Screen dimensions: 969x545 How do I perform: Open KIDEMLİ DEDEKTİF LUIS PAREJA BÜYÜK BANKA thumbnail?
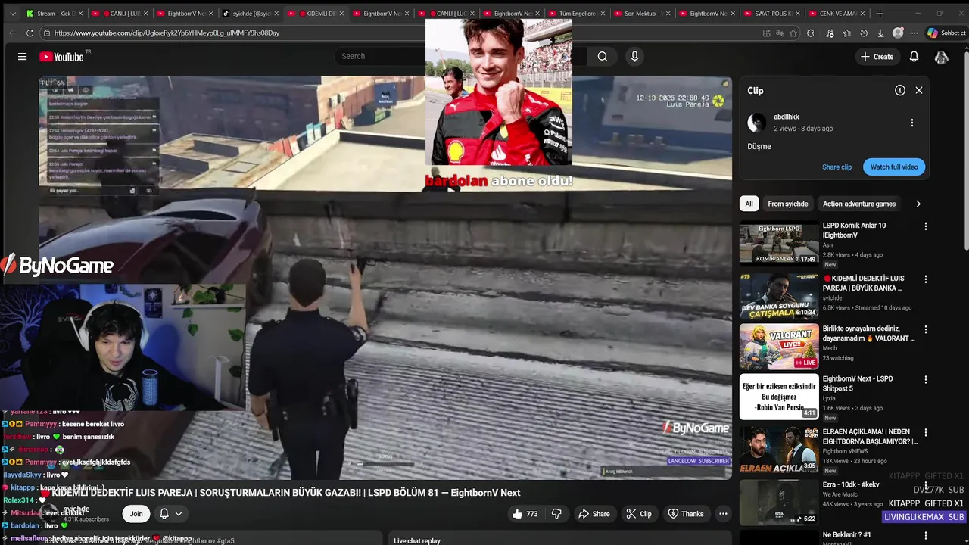click(x=779, y=295)
